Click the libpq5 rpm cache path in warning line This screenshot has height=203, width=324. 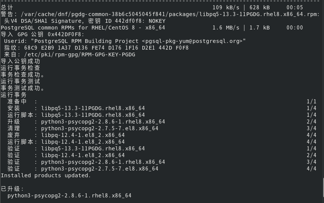[169, 14]
